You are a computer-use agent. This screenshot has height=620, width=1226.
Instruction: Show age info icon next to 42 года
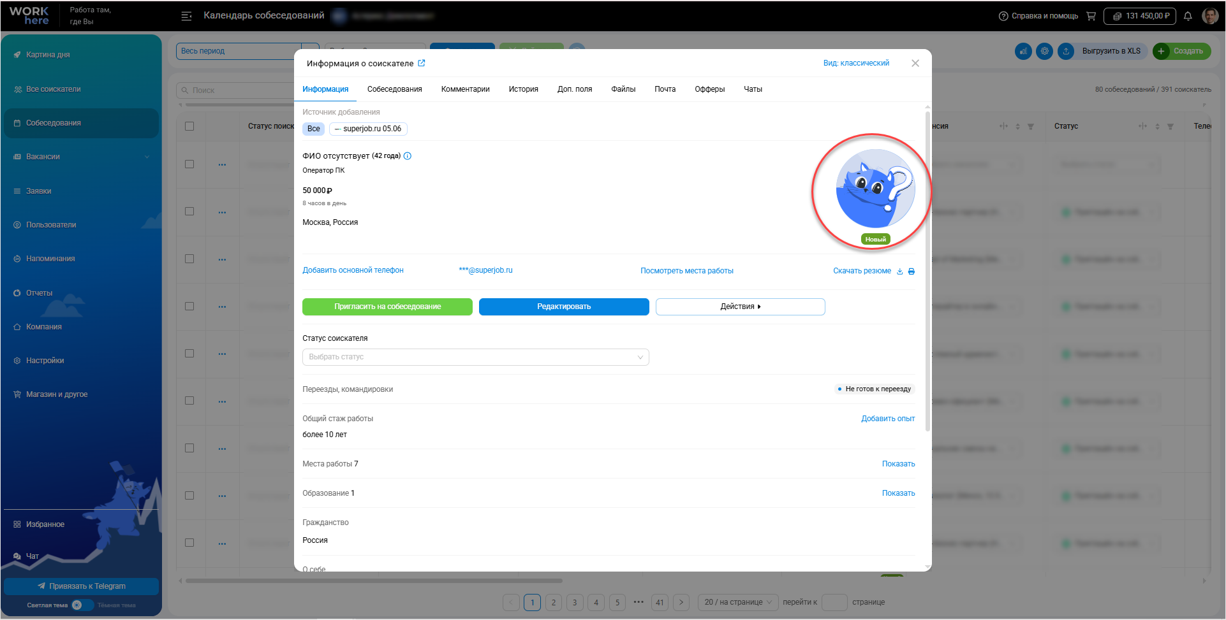point(408,156)
